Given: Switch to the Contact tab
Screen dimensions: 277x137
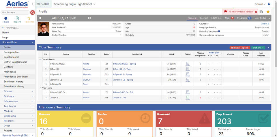Looking at the screenshot, I should pos(204,18).
